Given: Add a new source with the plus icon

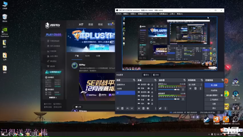Looking at the screenshot, I should (x=139, y=108).
